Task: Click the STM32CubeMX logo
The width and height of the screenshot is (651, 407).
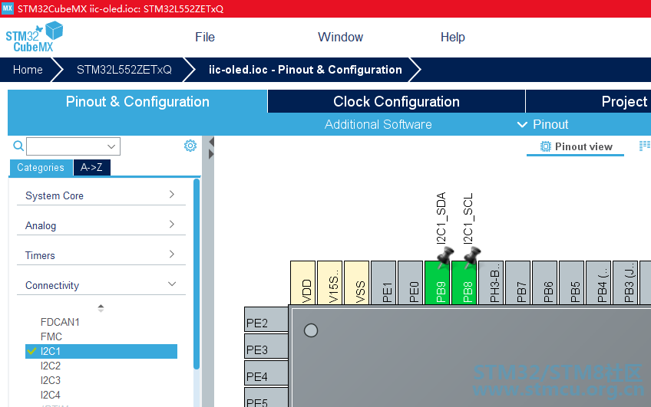Action: [34, 38]
